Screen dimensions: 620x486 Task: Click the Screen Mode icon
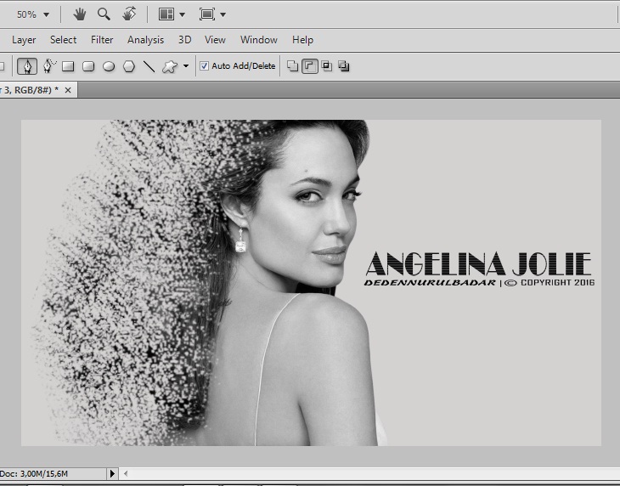coord(206,14)
